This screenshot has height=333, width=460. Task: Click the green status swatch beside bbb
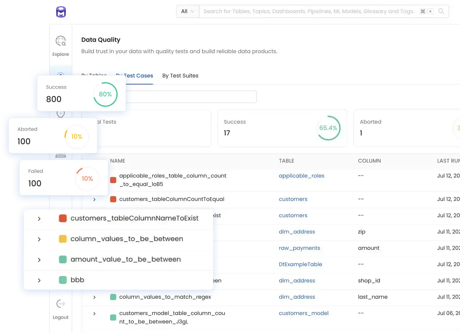point(63,280)
